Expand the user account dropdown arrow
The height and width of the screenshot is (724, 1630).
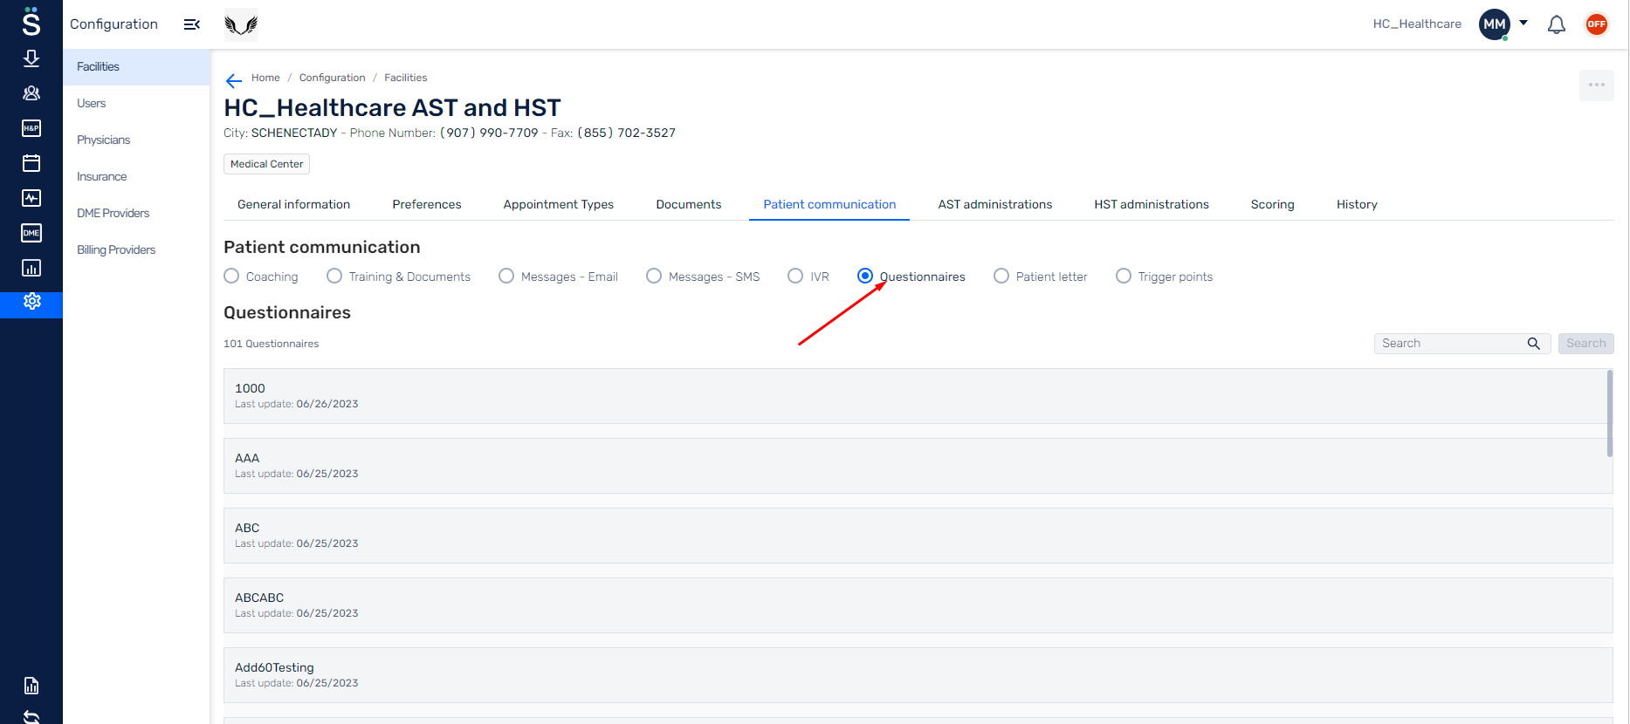pyautogui.click(x=1523, y=24)
